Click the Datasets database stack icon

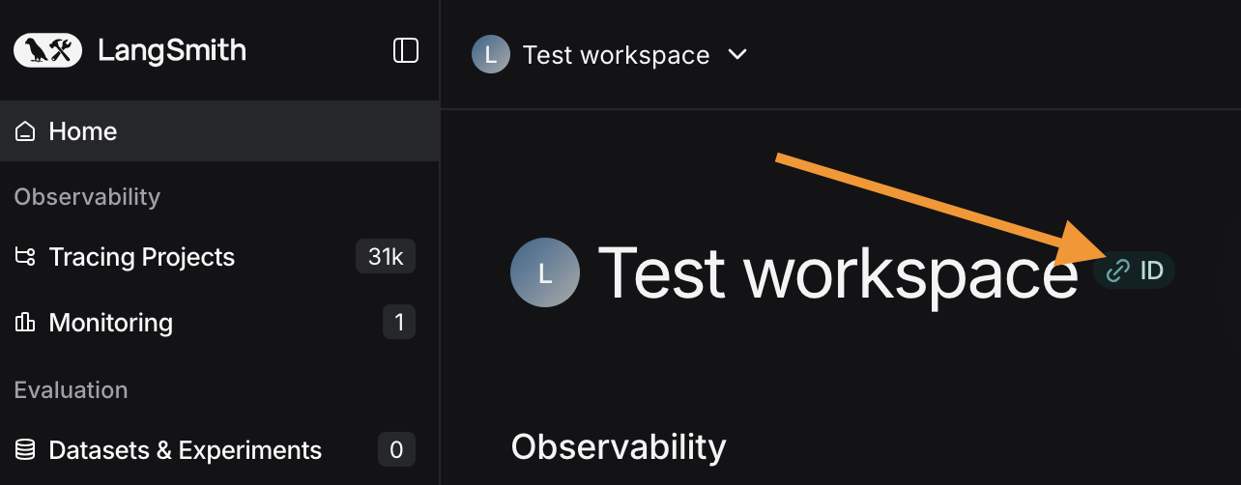tap(25, 450)
